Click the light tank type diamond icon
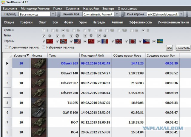This screenshot has width=191, height=137. point(50,36)
